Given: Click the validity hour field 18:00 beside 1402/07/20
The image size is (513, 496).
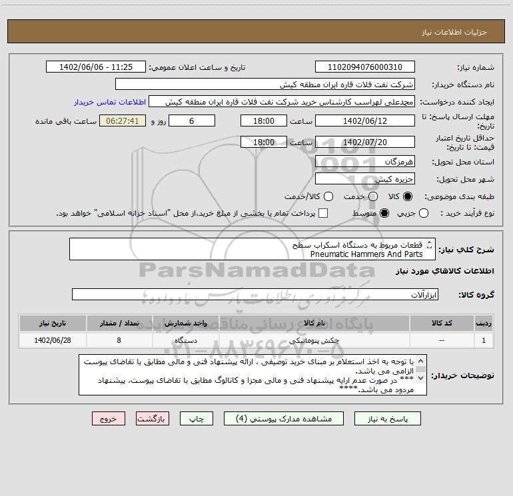Looking at the screenshot, I should tap(264, 142).
